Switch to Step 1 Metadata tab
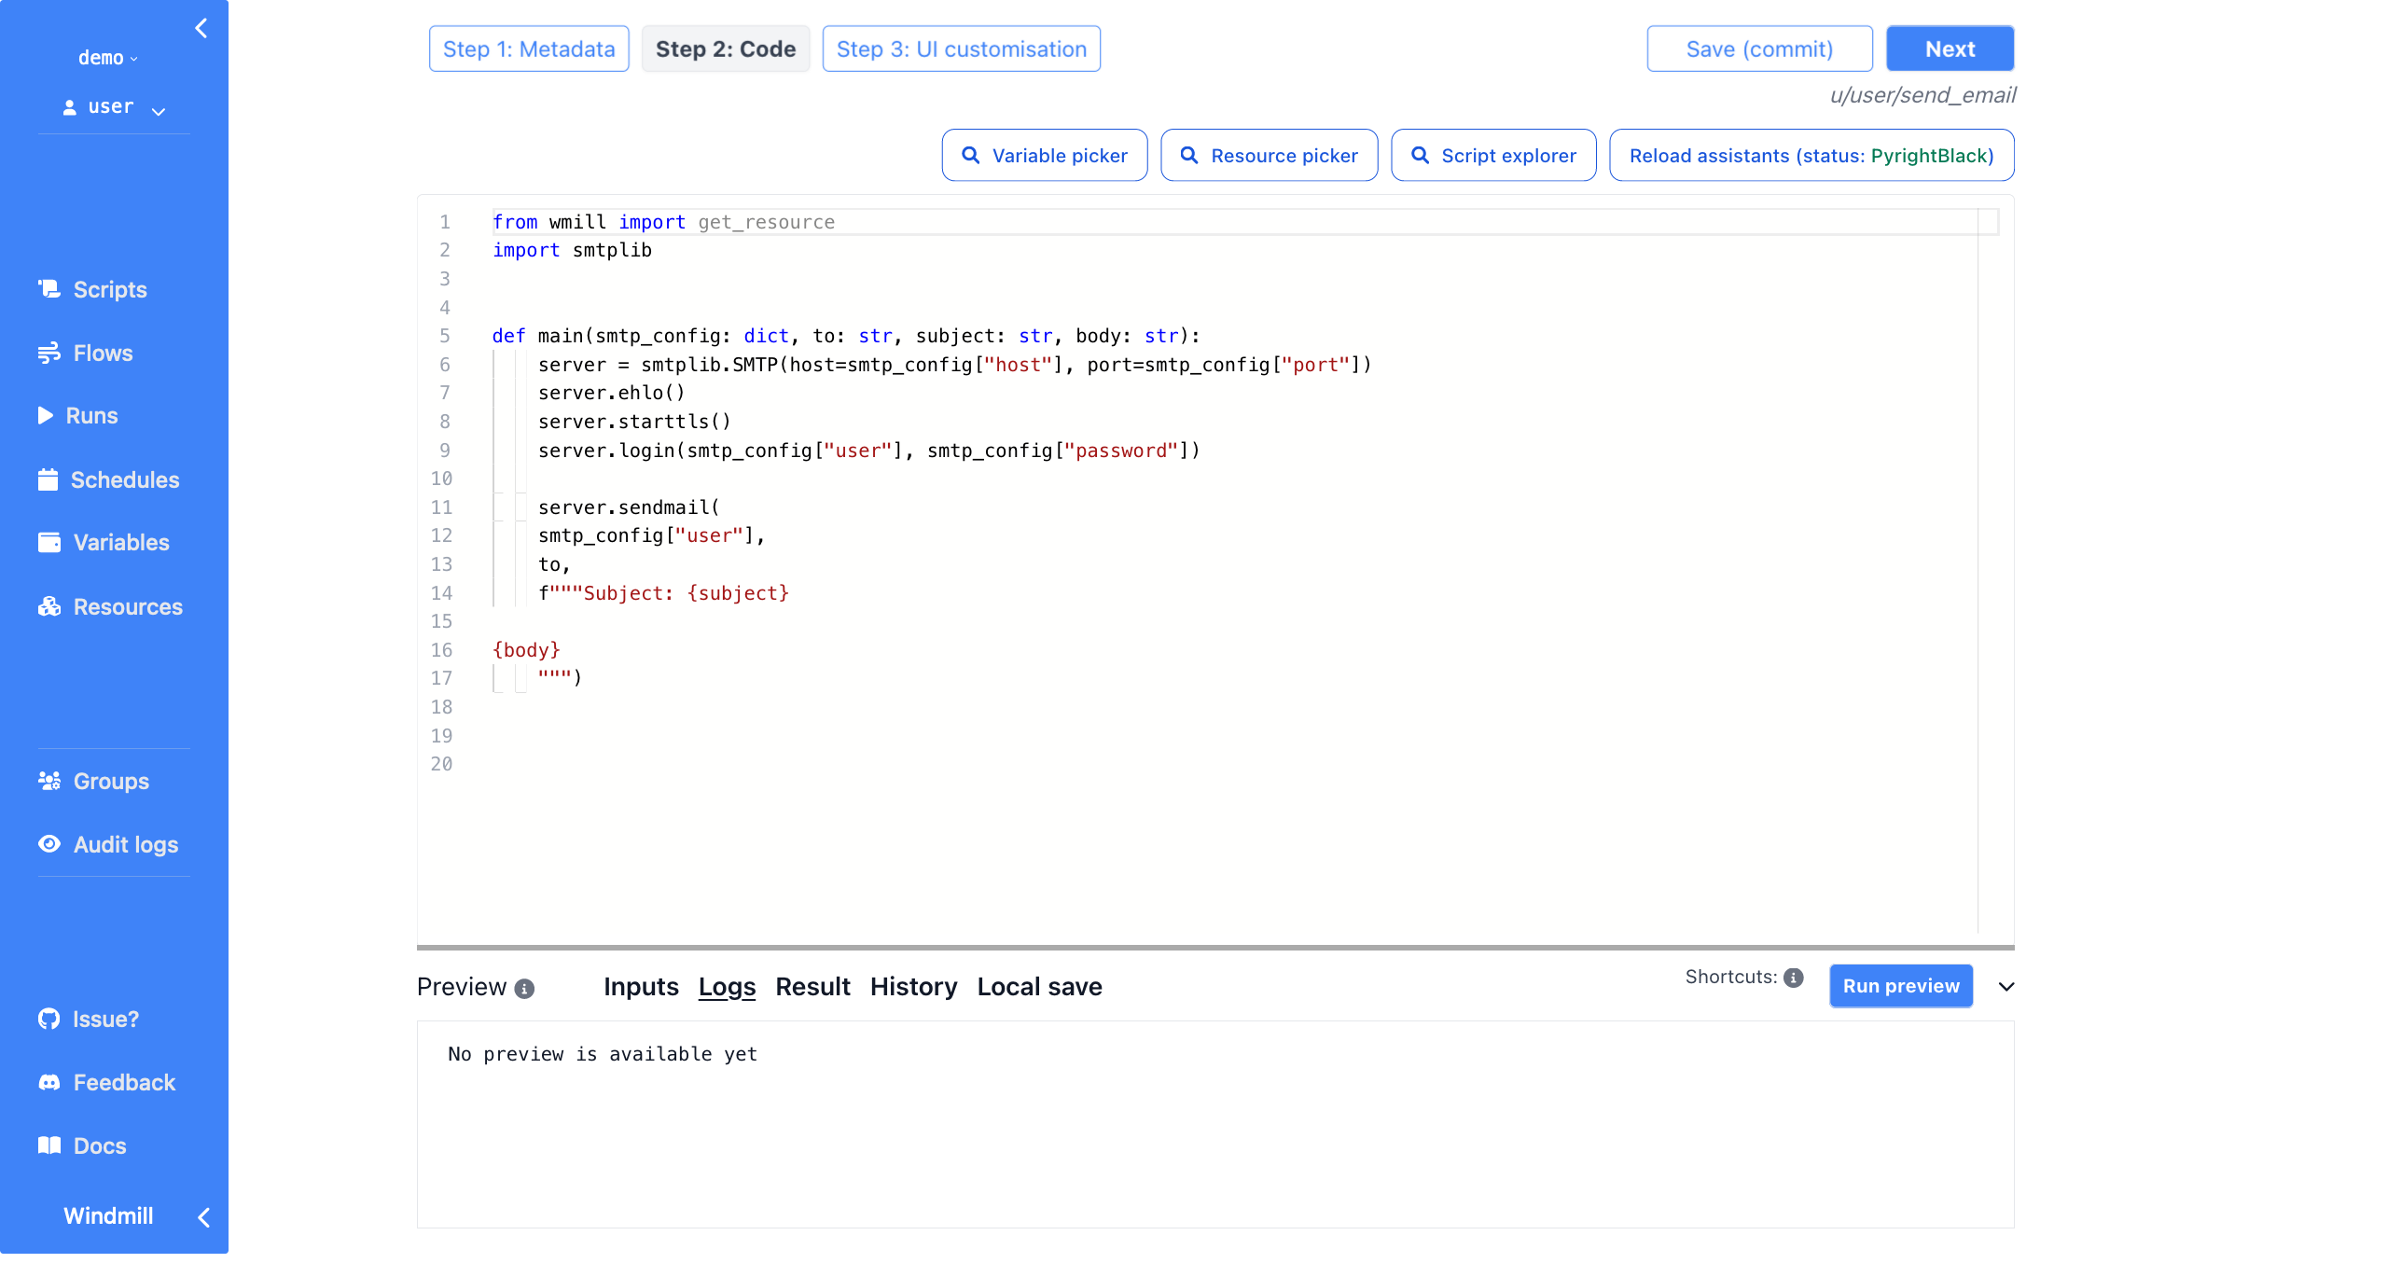 [529, 49]
